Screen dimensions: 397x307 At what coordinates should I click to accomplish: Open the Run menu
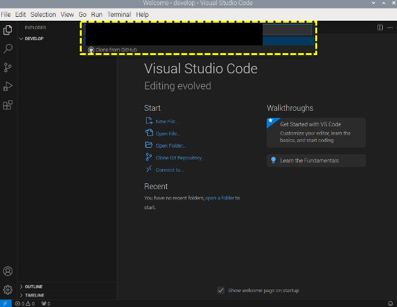[97, 15]
